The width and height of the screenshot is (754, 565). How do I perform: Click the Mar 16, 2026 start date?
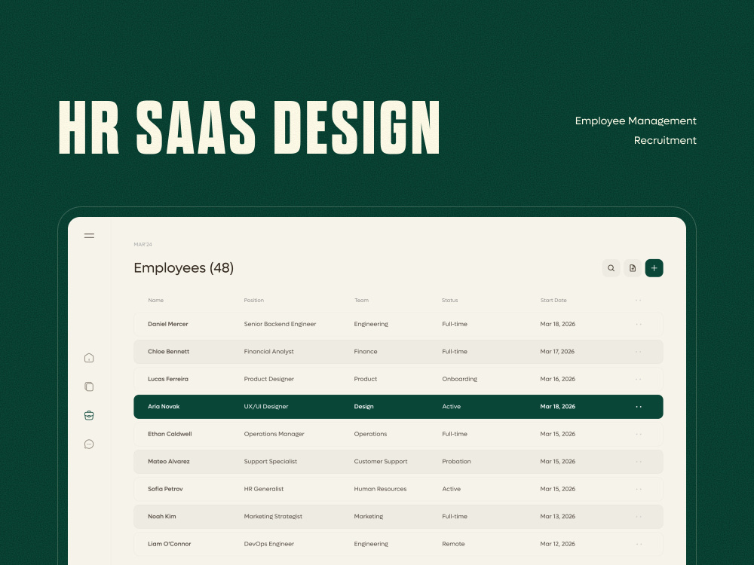[x=558, y=379]
